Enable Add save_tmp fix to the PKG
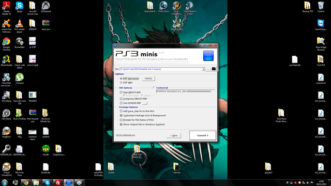 (121, 111)
